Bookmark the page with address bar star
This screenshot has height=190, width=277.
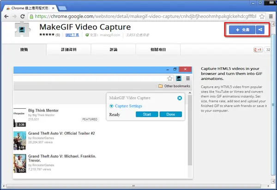tap(262, 17)
